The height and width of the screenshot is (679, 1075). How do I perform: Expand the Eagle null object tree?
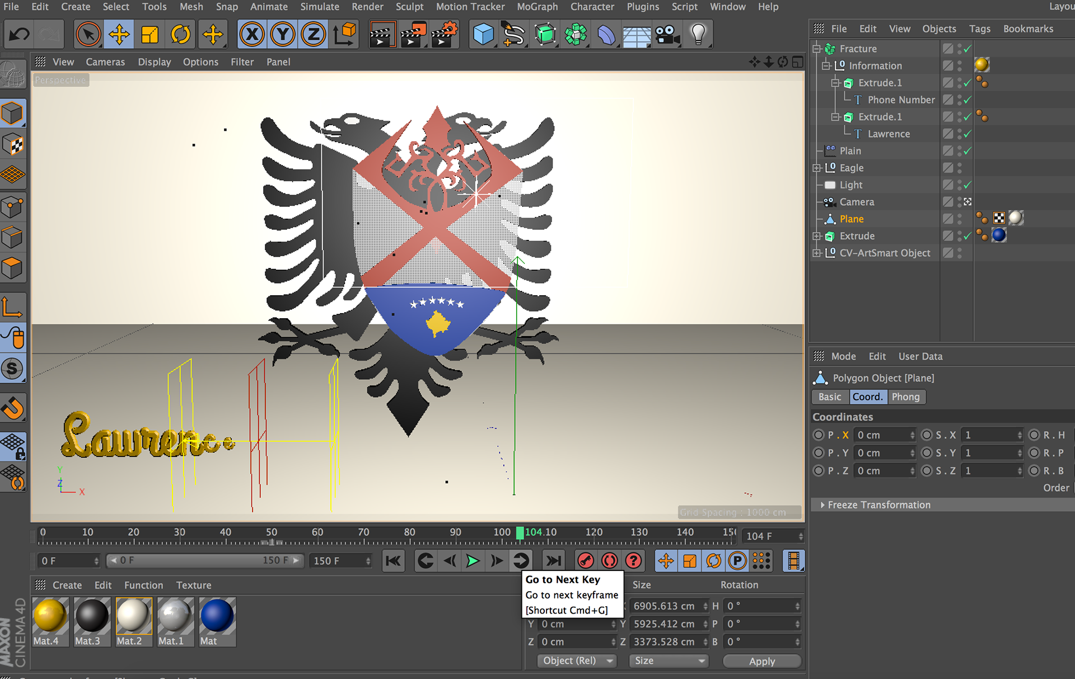pyautogui.click(x=817, y=168)
